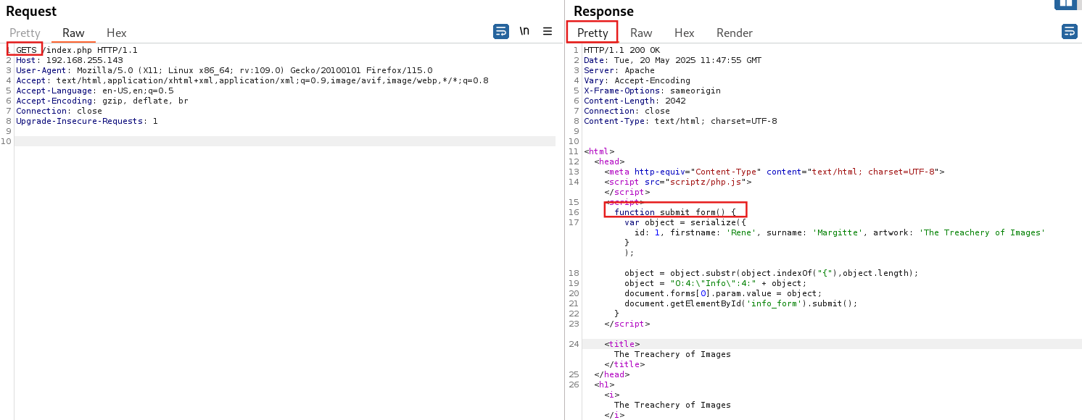Image resolution: width=1082 pixels, height=420 pixels.
Task: Click the 'Accept-Language: en-US,en;q=0.5' line
Action: [x=95, y=91]
